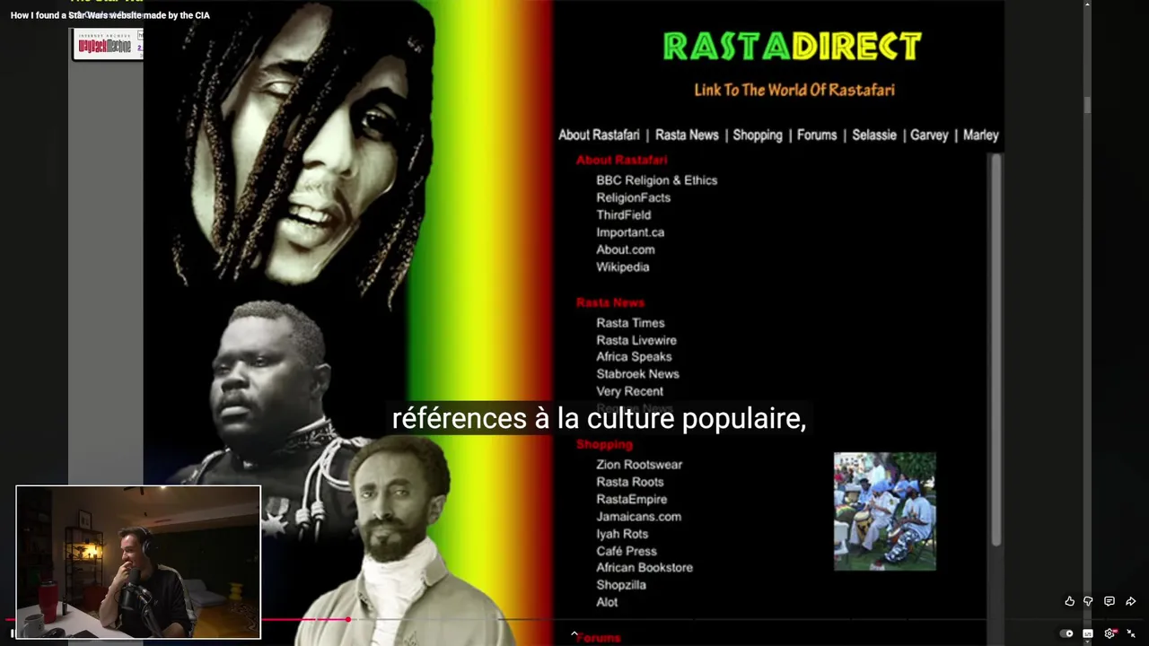1149x646 pixels.
Task: Open the player settings gear
Action: [x=1110, y=633]
